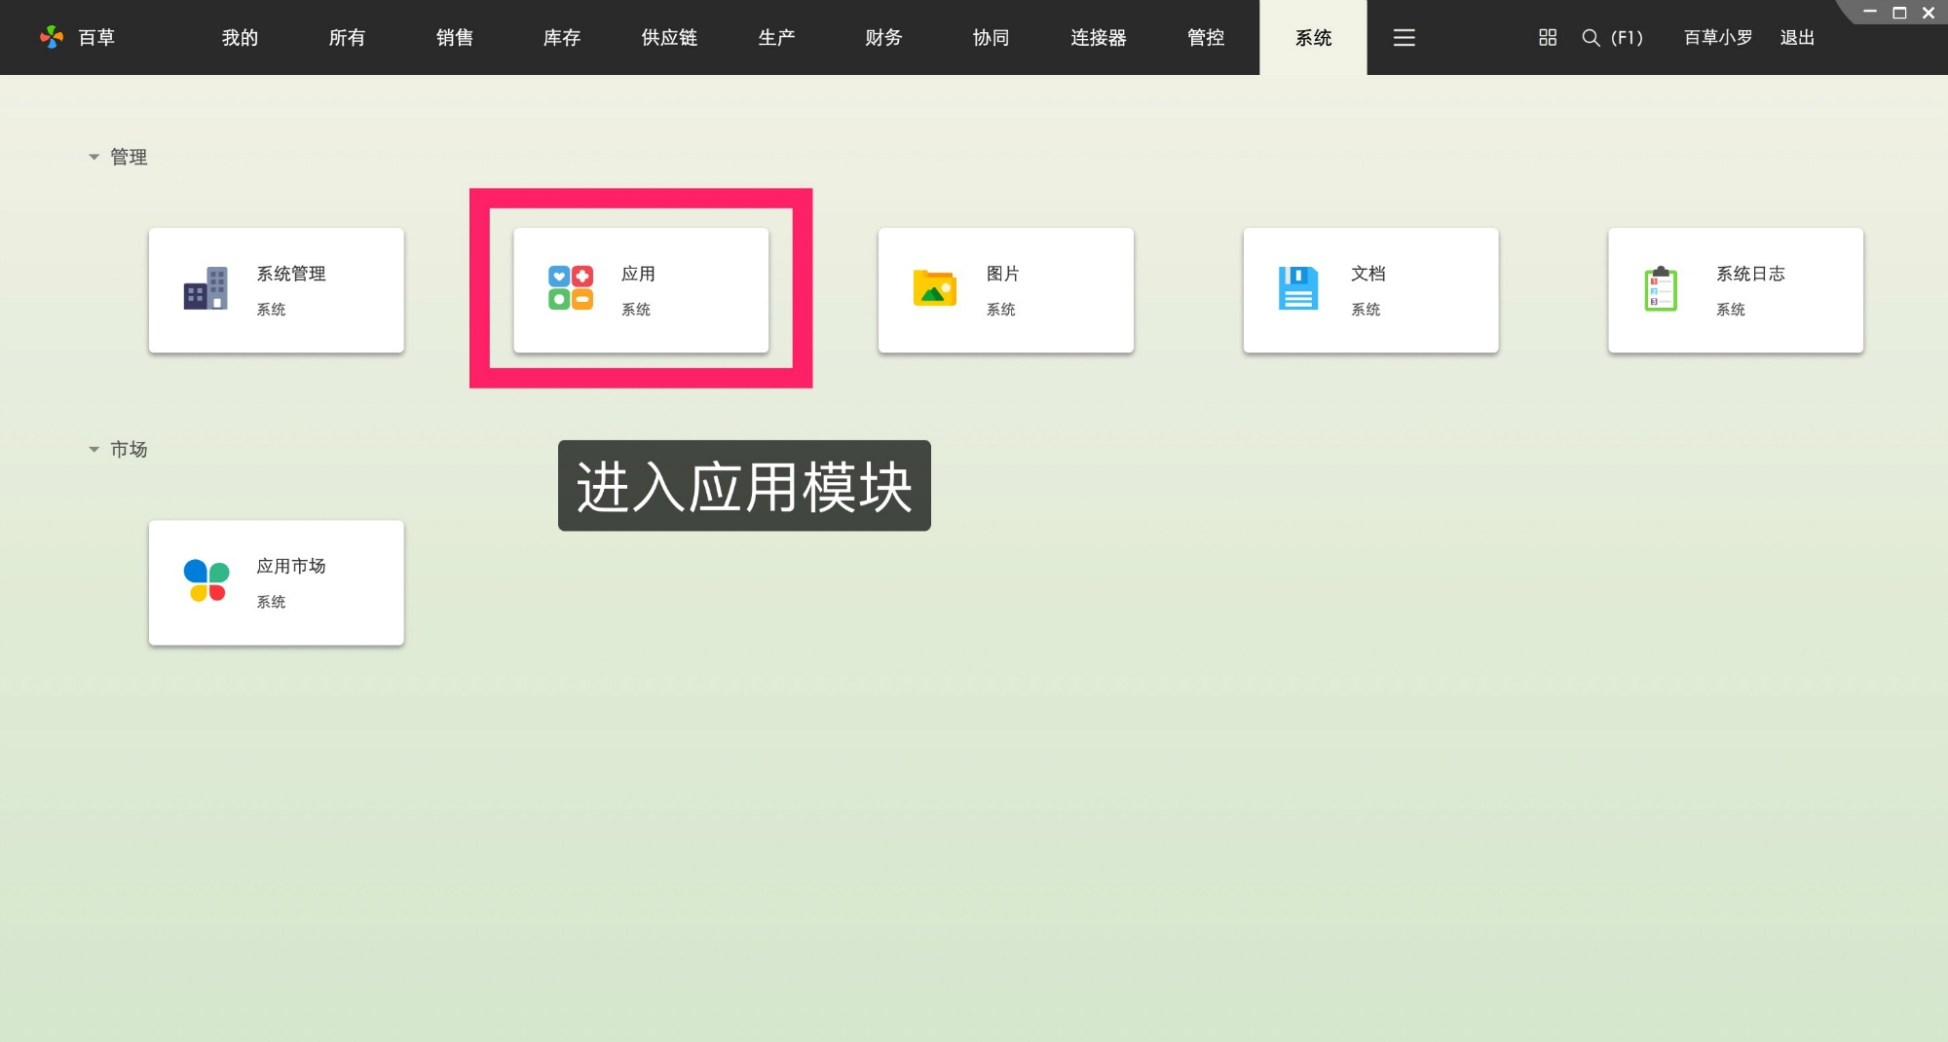The image size is (1948, 1042).
Task: Open the 应用 module icon
Action: coord(569,288)
